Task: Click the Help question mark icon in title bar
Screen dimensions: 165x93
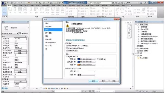Action: 145,3
